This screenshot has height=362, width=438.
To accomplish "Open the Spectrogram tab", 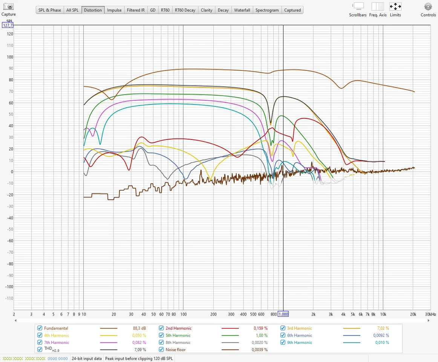I will 267,10.
